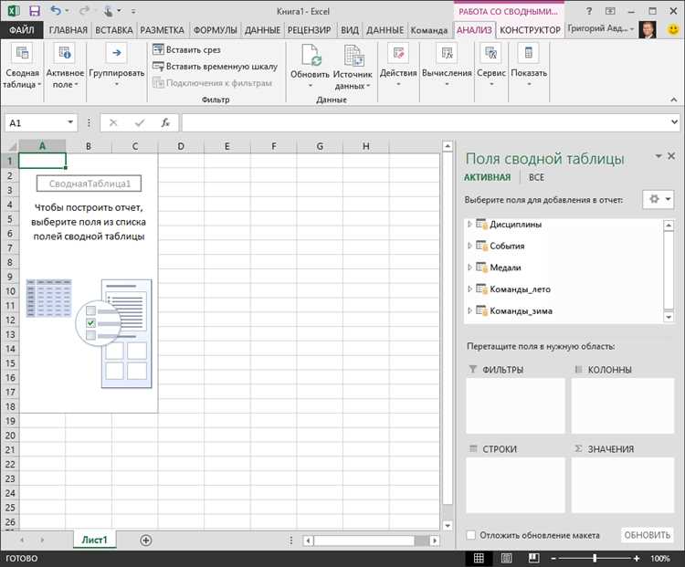
Task: Select the АКТИВНАЯ fields view
Action: [487, 177]
